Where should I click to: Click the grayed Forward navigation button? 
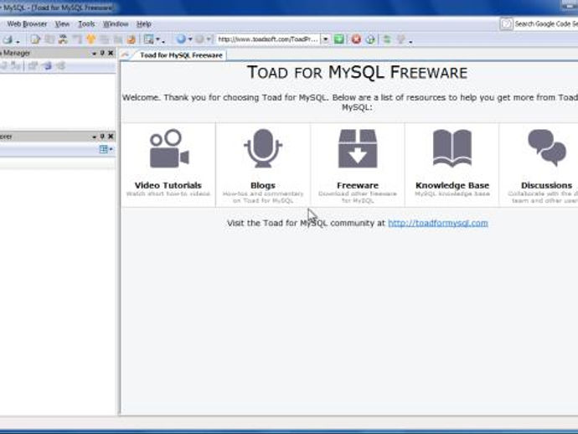(199, 39)
